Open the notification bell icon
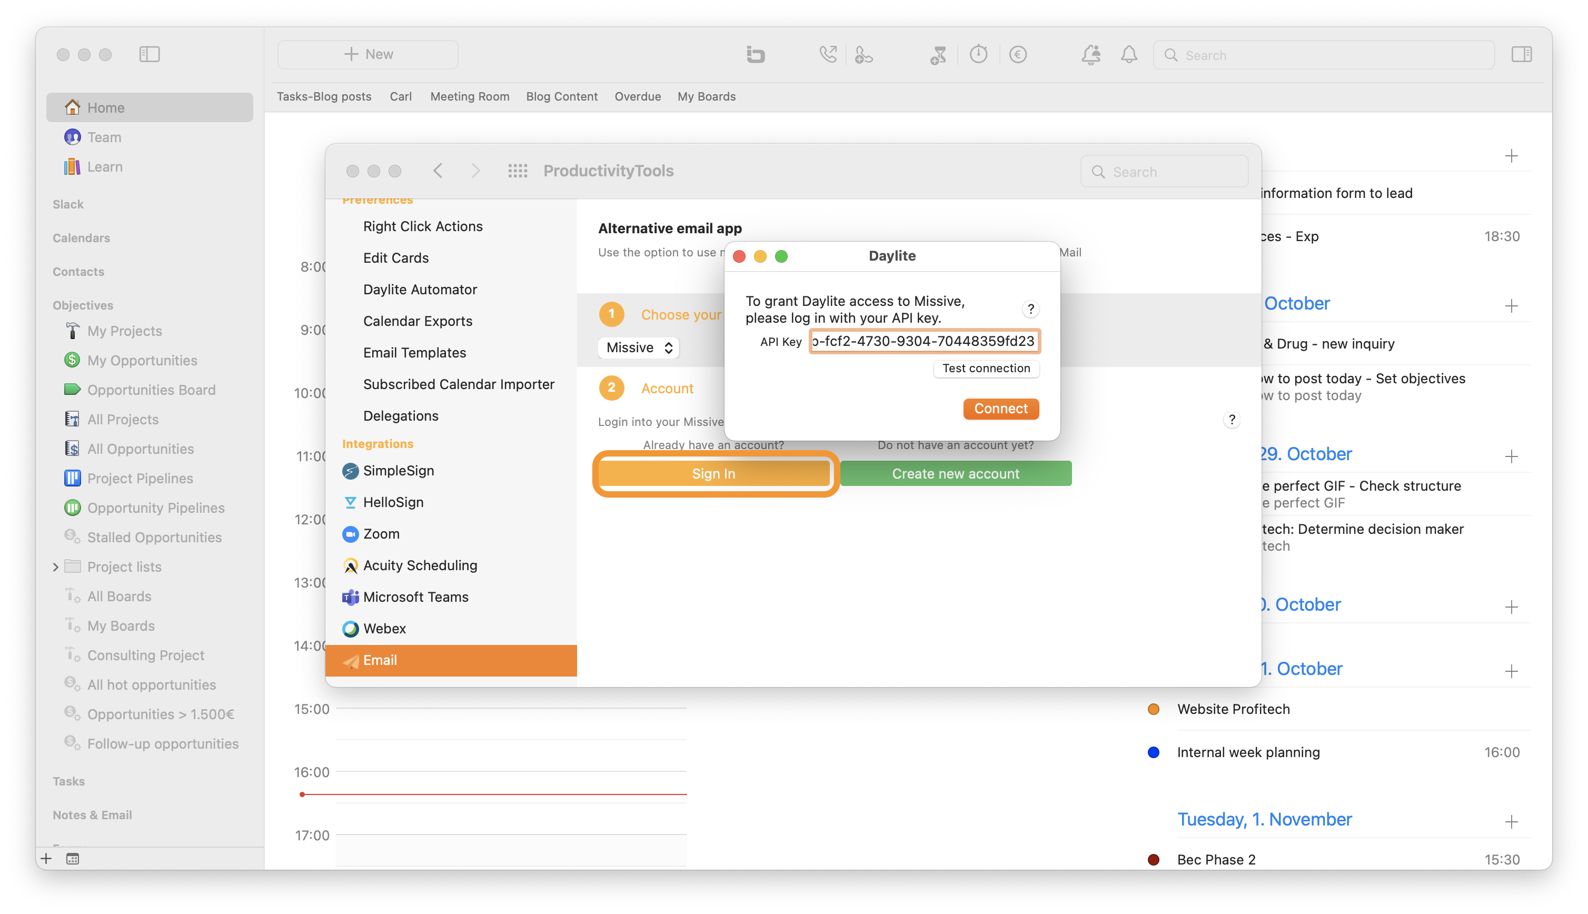This screenshot has height=914, width=1588. 1128,55
